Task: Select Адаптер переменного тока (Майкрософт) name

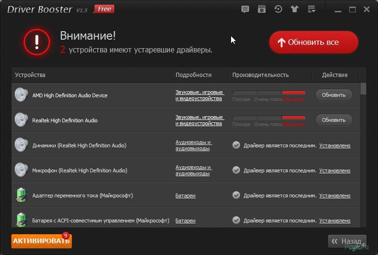Action: coord(83,195)
